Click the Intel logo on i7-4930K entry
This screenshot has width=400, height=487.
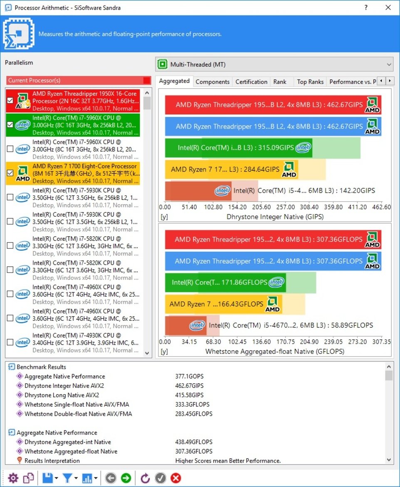[x=22, y=342]
